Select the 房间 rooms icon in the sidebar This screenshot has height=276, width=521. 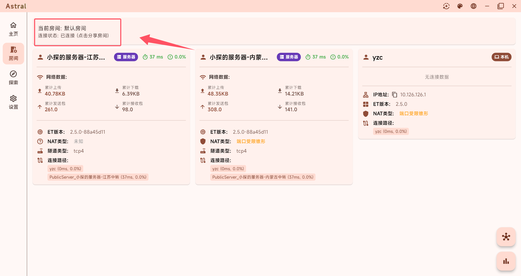pos(13,53)
